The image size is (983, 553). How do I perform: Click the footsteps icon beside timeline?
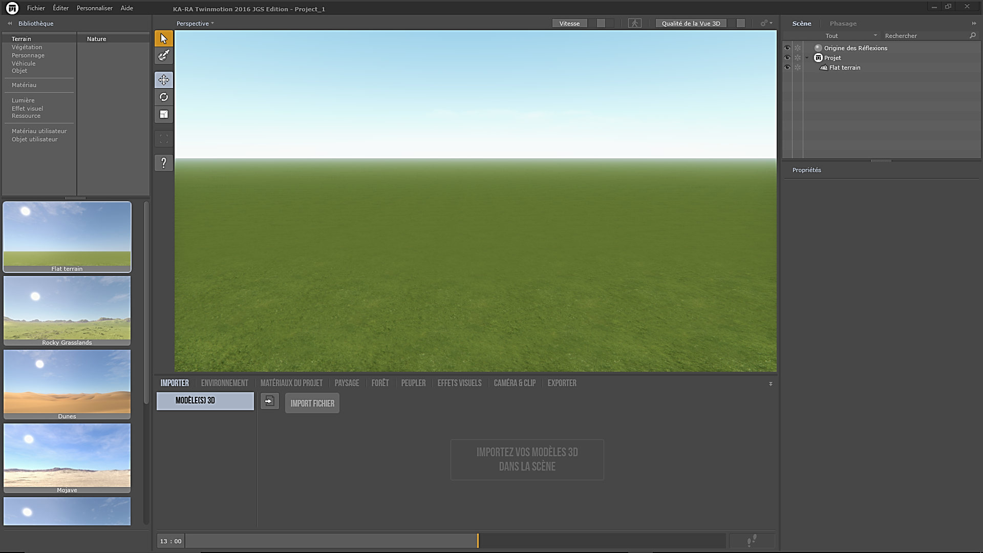752,541
